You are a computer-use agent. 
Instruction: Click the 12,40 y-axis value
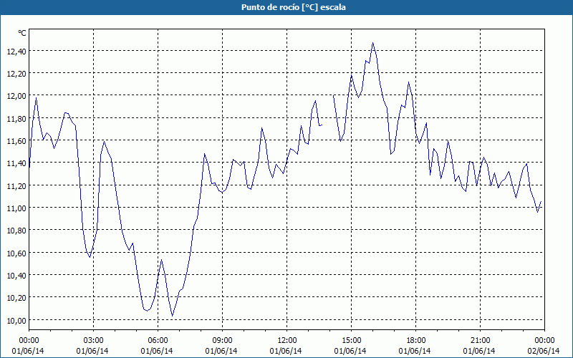pos(16,52)
